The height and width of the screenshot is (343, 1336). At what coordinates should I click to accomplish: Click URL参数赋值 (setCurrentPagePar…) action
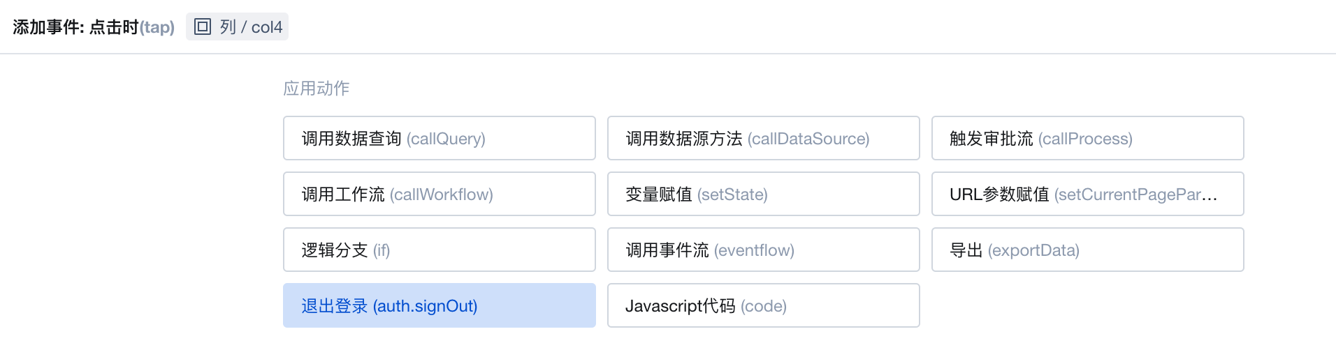pos(1088,194)
